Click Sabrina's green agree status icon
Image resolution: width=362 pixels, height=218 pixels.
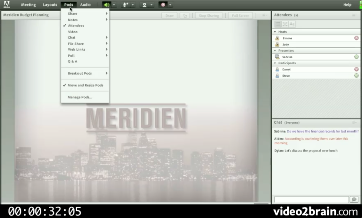tap(357, 57)
